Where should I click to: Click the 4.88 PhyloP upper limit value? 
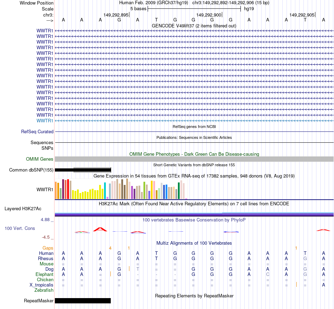pos(45,220)
